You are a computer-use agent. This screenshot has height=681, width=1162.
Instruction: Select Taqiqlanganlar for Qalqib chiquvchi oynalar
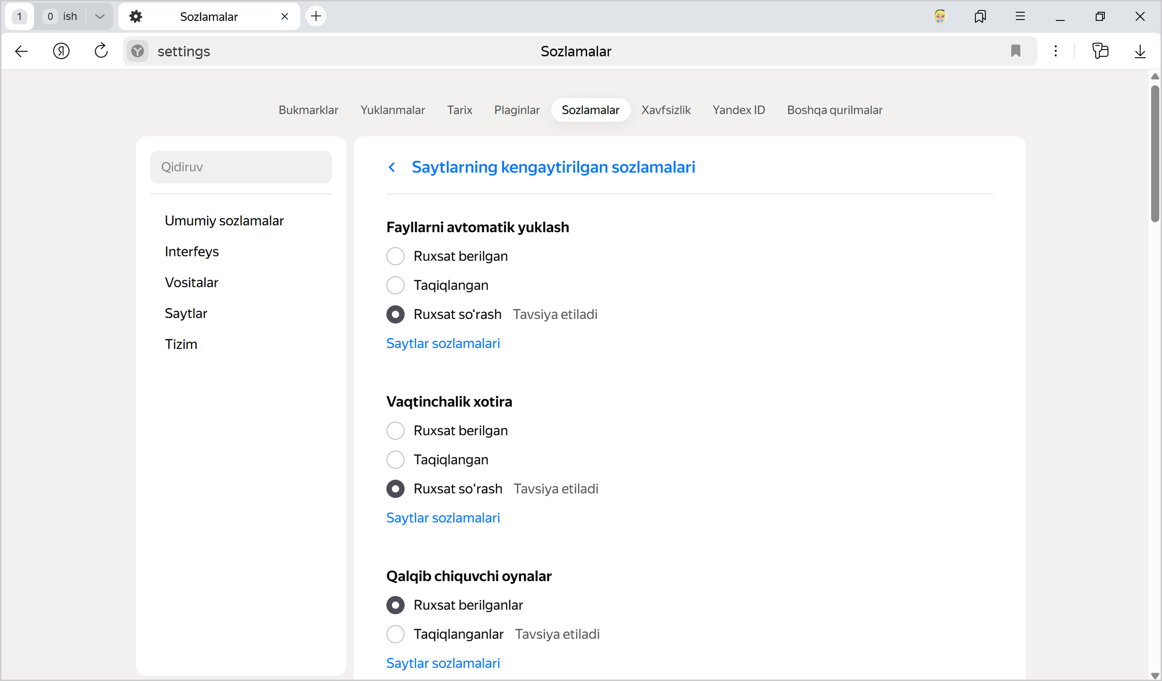[395, 634]
